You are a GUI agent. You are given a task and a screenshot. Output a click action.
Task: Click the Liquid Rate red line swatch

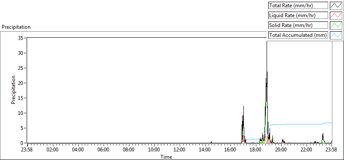[x=336, y=15]
